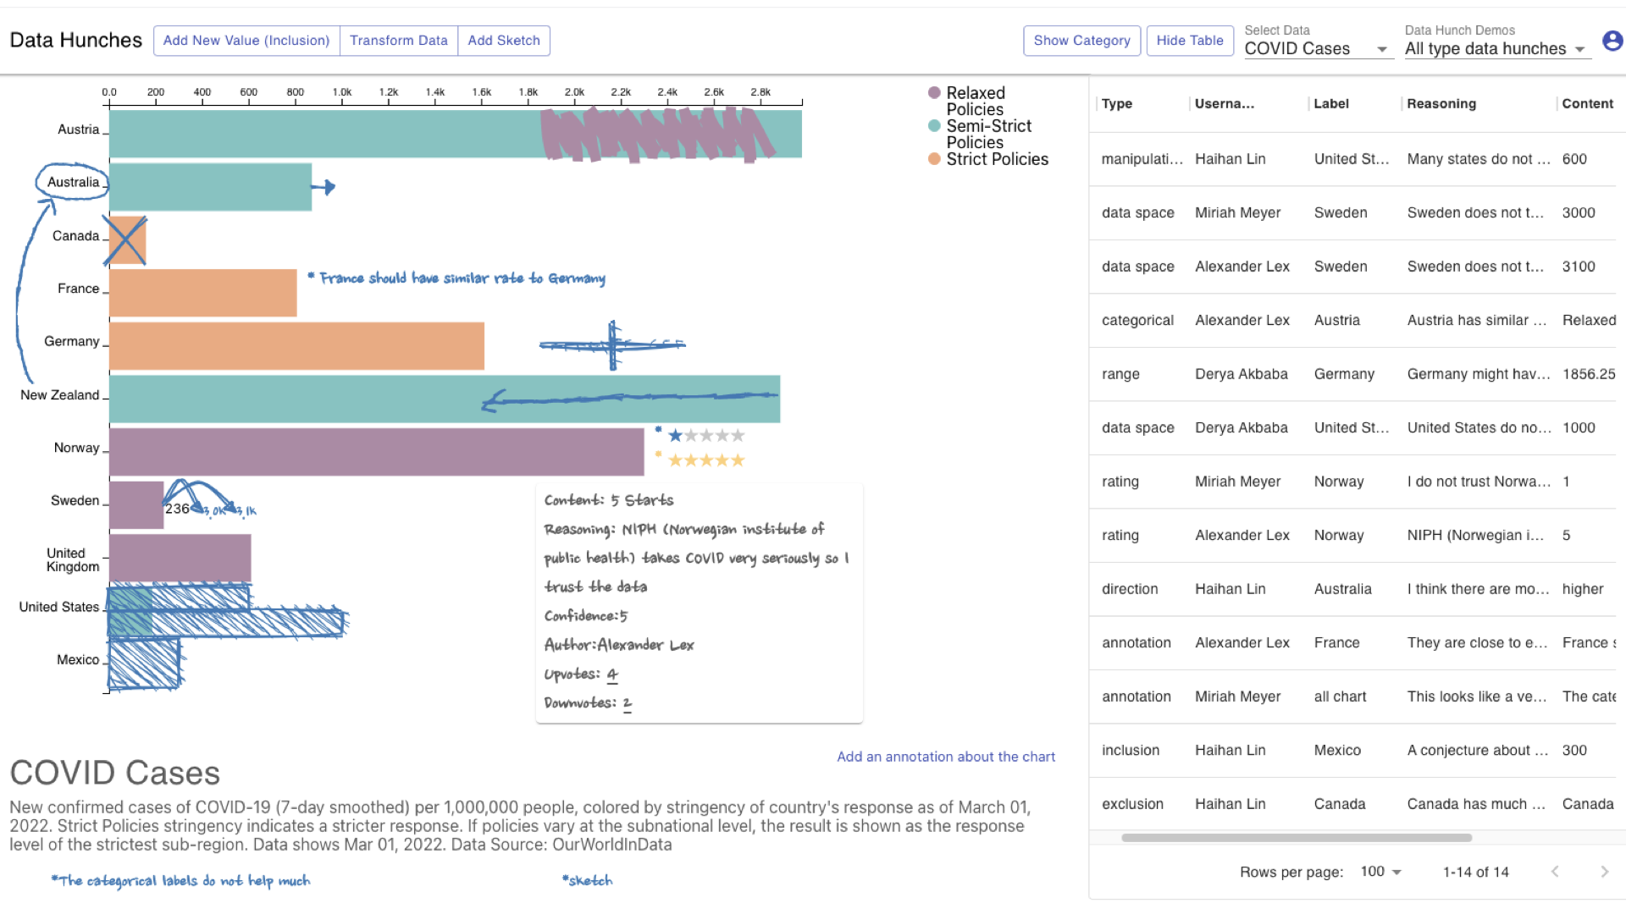This screenshot has height=914, width=1626.
Task: Click the Downvotes count in tooltip
Action: 628,703
